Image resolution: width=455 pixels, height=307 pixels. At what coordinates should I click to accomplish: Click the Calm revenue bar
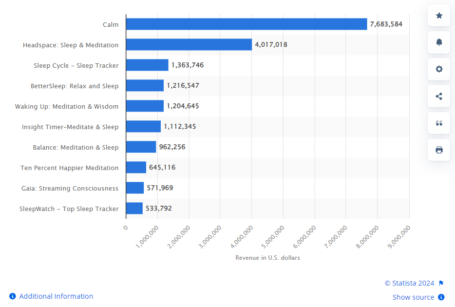click(x=246, y=24)
